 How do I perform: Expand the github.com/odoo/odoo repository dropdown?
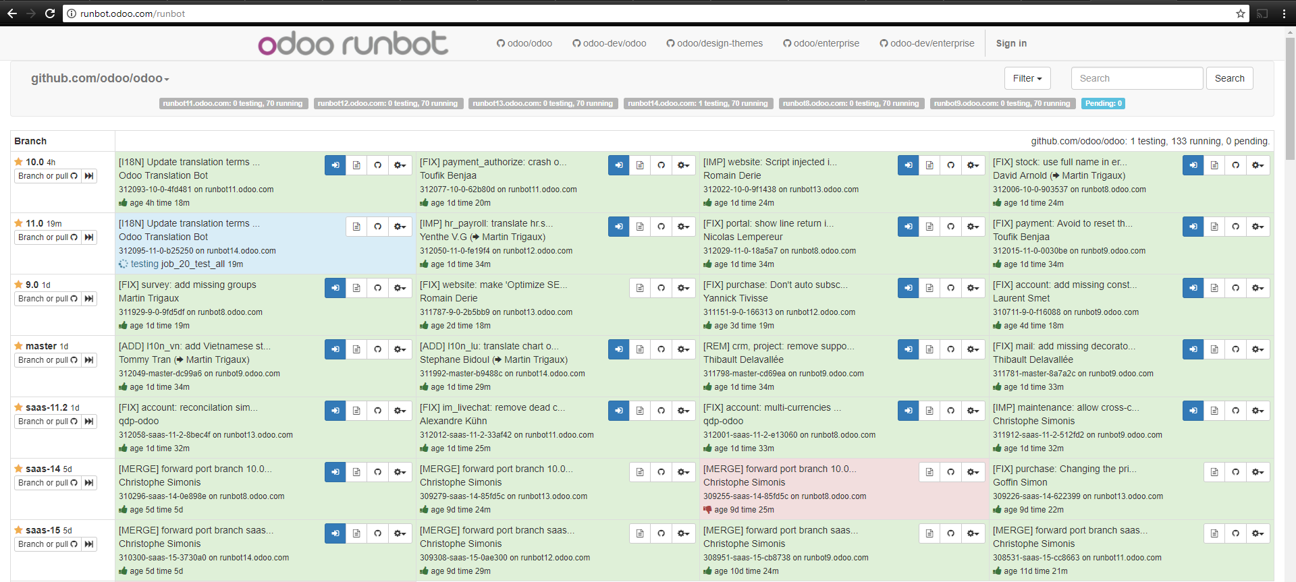tap(100, 78)
